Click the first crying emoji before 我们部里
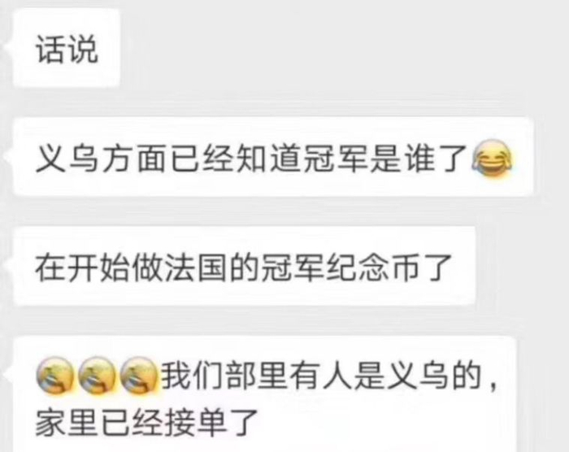The height and width of the screenshot is (452, 569). [55, 376]
